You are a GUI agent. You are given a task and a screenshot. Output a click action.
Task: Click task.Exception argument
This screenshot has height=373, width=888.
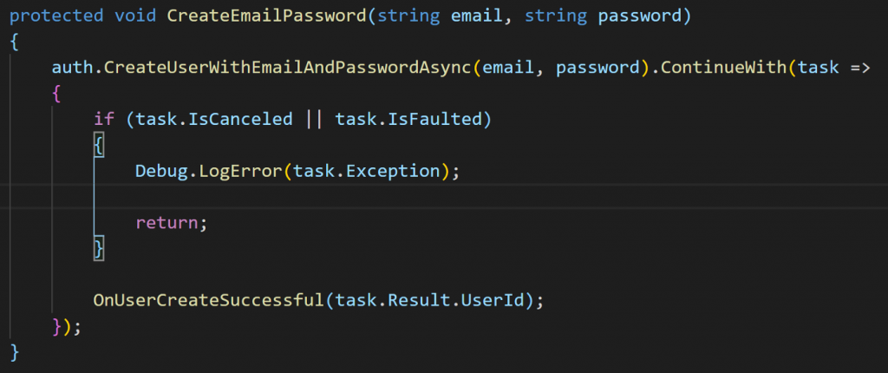(x=367, y=171)
